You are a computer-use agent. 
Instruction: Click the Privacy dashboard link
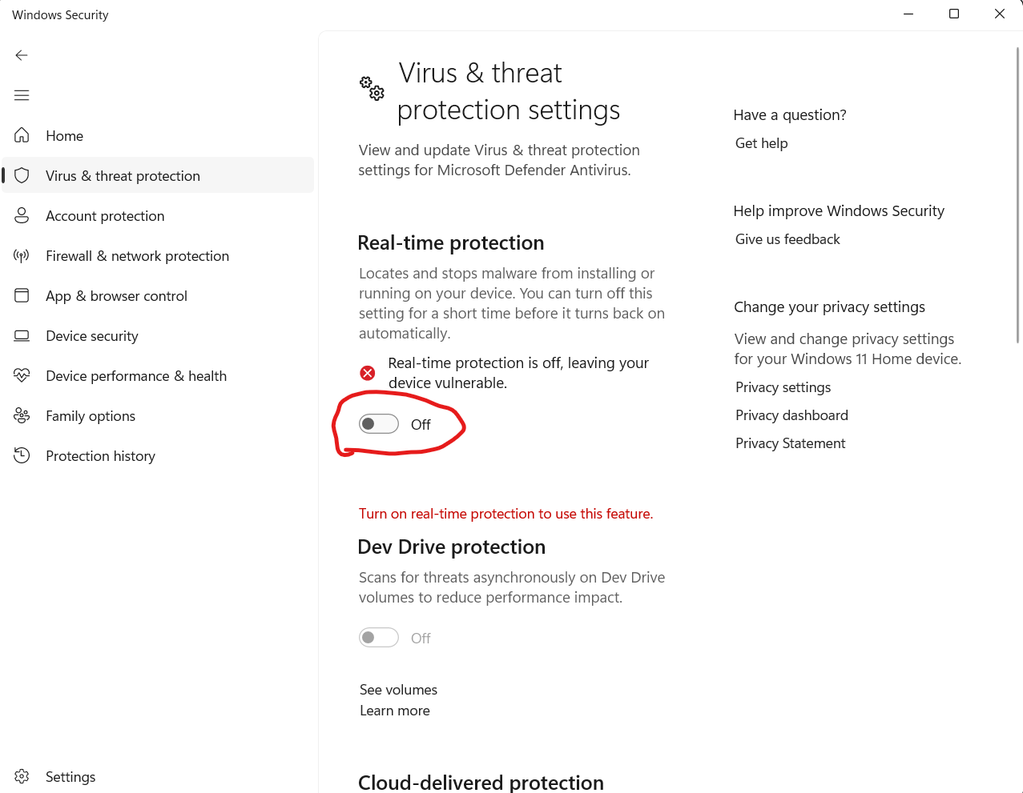(791, 415)
